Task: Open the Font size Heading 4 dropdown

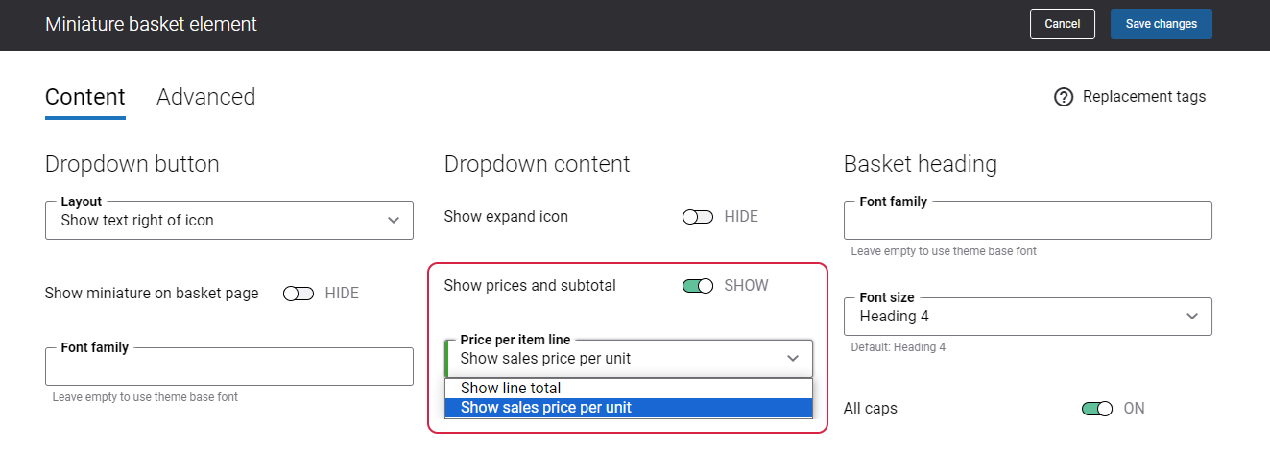Action: pyautogui.click(x=1028, y=316)
